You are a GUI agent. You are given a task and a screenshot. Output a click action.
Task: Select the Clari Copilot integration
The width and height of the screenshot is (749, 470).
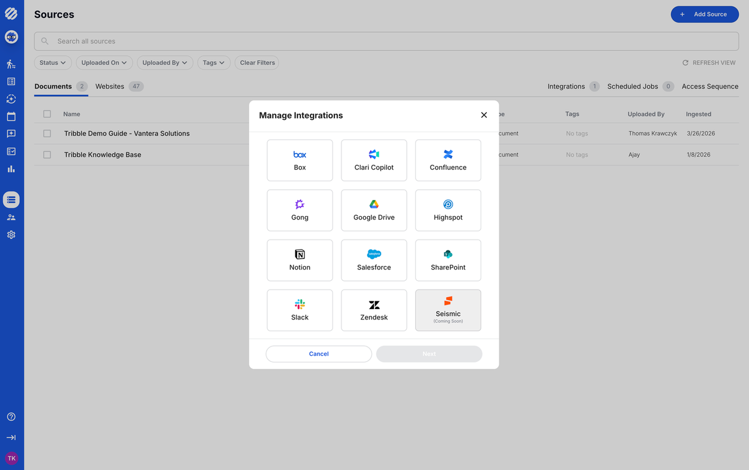coord(374,160)
